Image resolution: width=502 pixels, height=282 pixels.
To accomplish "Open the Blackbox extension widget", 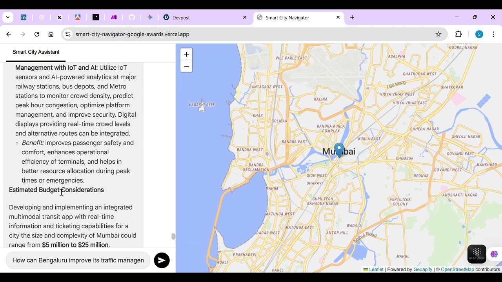I will (x=477, y=254).
